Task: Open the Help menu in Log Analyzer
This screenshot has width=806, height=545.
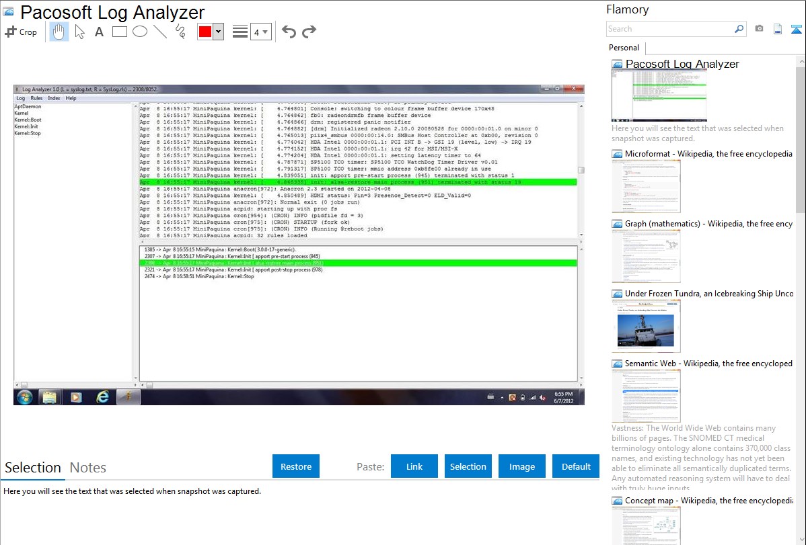Action: (71, 98)
